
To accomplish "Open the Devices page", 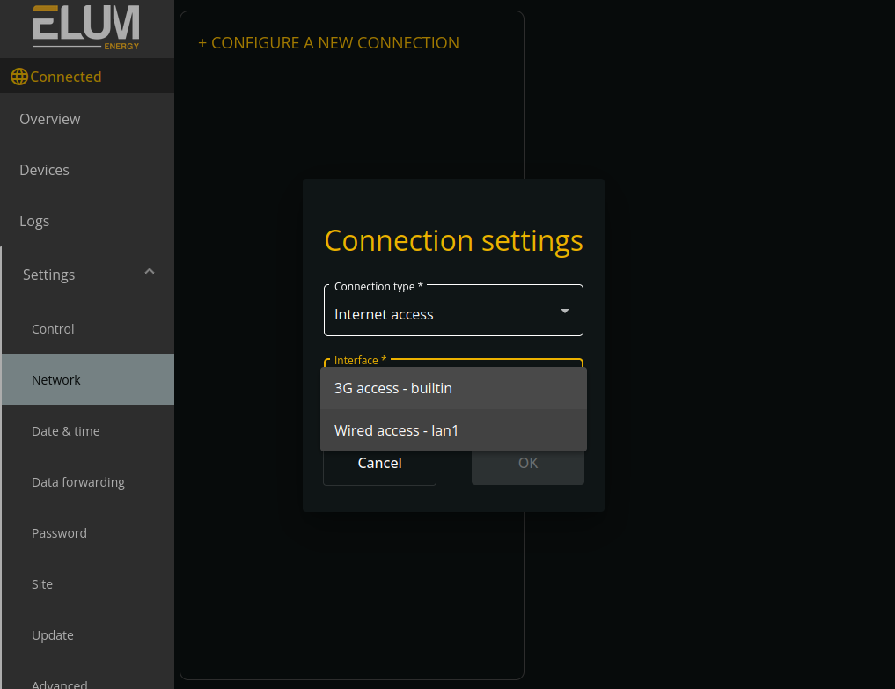I will tap(87, 170).
